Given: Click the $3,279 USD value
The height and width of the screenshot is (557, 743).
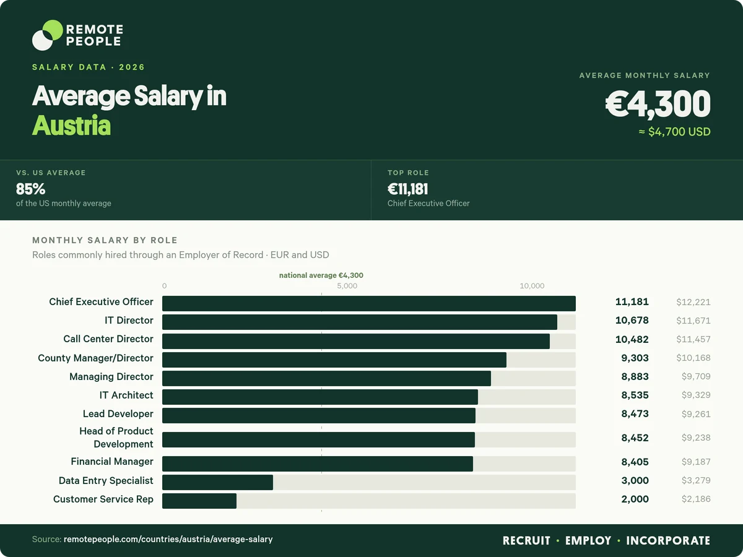Looking at the screenshot, I should (x=696, y=480).
